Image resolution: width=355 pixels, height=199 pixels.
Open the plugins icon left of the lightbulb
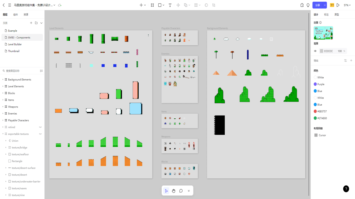tap(302, 5)
